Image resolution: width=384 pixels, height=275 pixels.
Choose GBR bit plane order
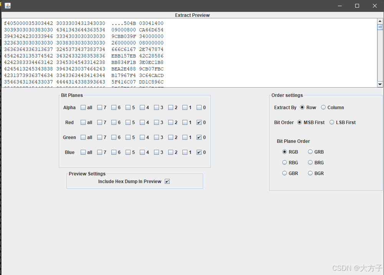(x=284, y=173)
